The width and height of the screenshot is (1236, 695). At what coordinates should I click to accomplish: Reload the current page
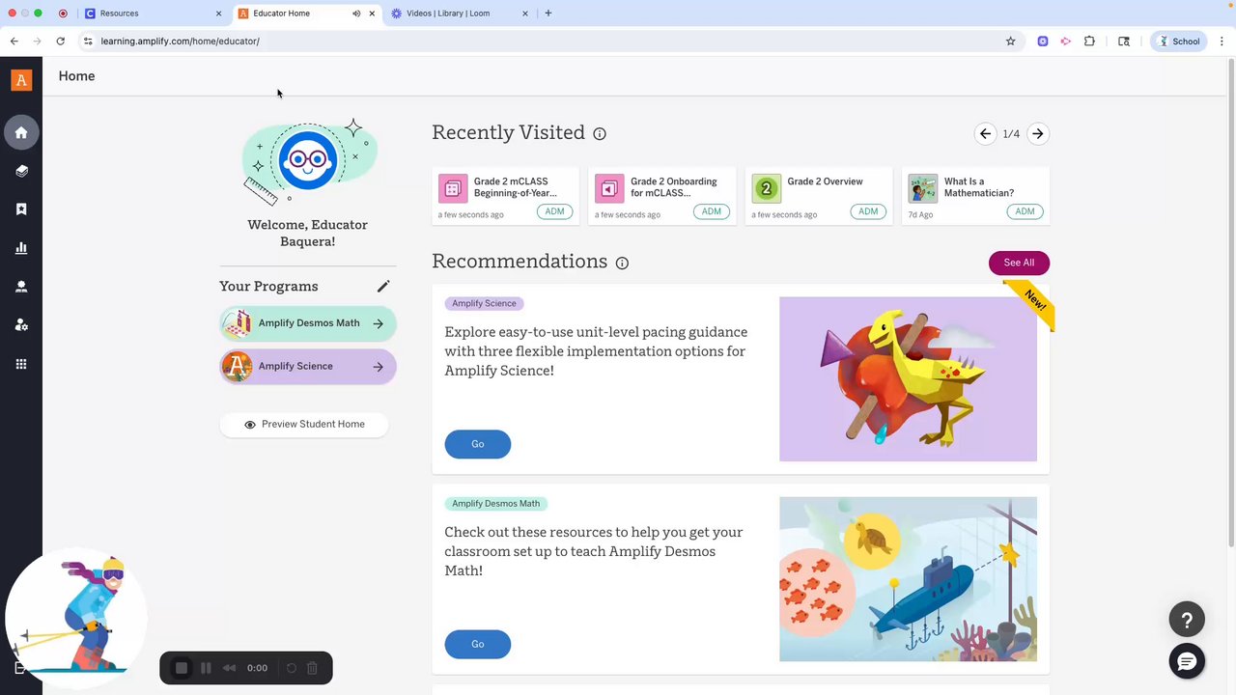(x=60, y=42)
